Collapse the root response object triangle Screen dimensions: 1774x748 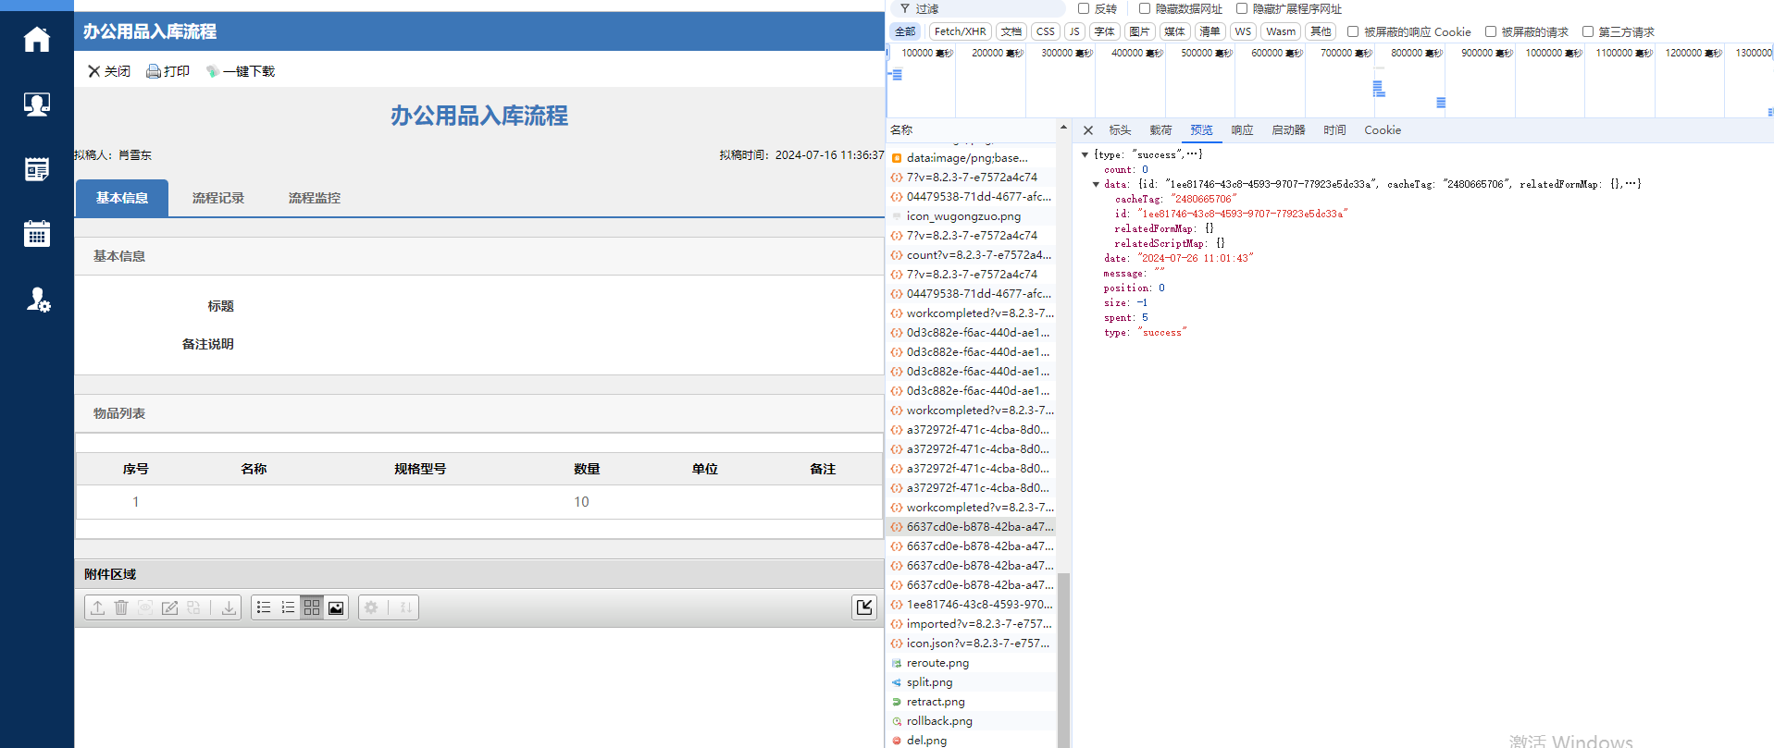[1085, 155]
